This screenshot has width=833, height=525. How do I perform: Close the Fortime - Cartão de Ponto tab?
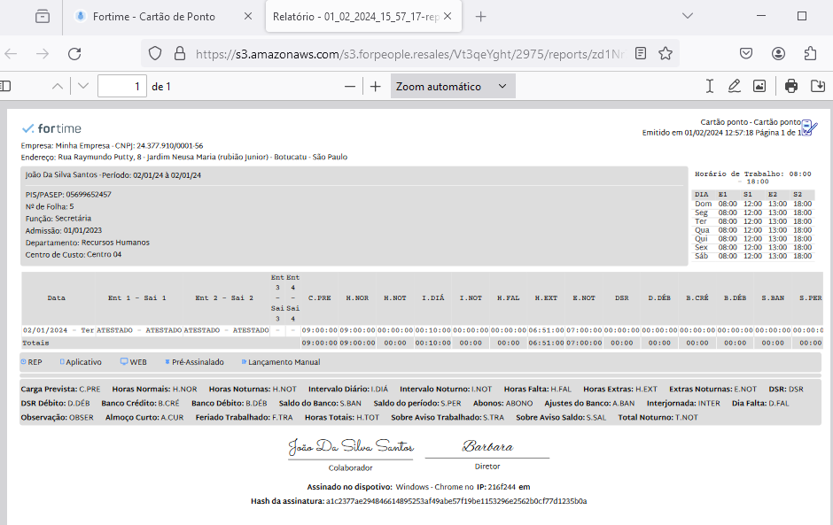(247, 17)
